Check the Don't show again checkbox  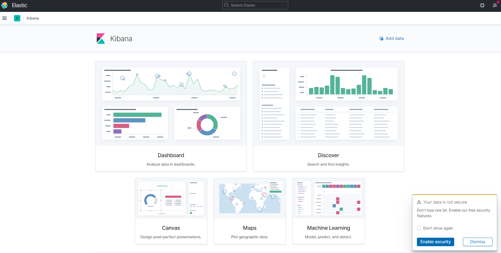coord(419,228)
